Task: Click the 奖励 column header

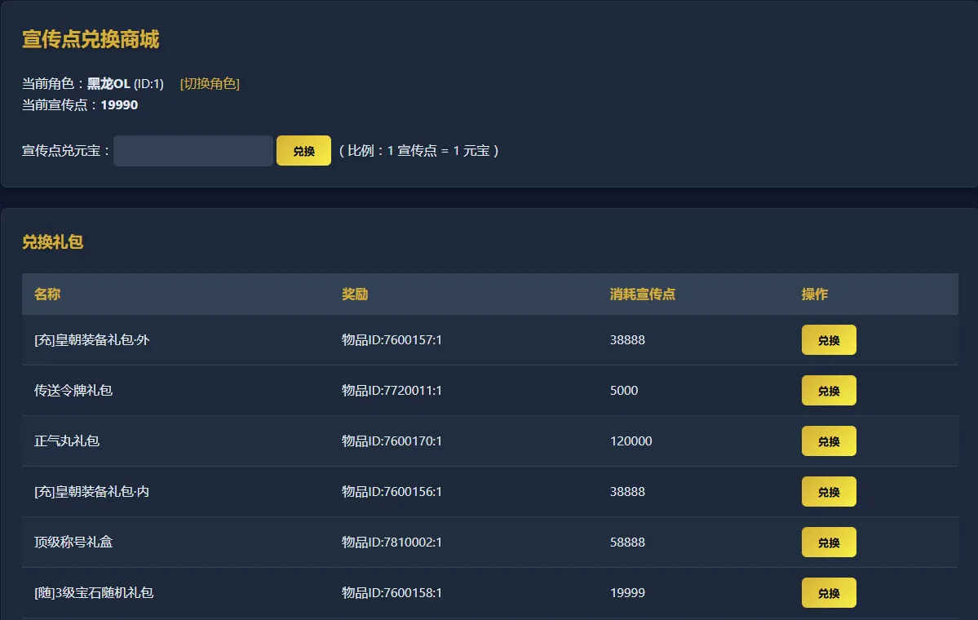Action: pos(355,294)
